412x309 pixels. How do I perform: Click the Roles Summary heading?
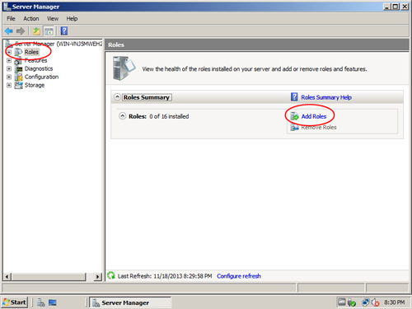point(147,97)
